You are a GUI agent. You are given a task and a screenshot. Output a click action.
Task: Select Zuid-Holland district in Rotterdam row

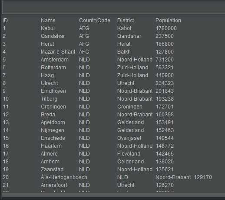point(132,68)
